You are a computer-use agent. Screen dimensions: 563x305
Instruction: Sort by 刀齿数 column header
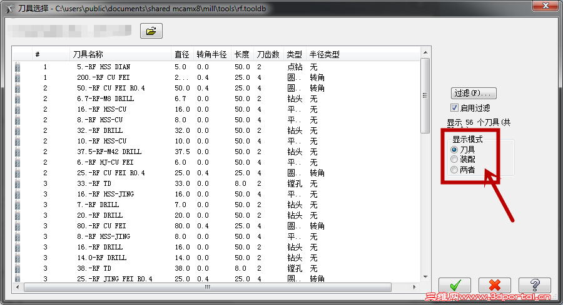click(x=268, y=54)
